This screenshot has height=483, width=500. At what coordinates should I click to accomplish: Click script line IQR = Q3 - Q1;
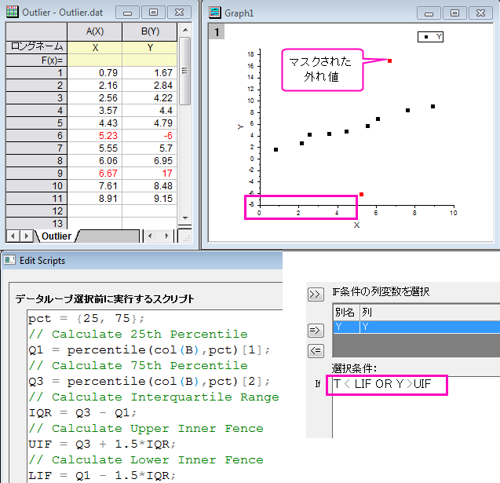point(82,413)
